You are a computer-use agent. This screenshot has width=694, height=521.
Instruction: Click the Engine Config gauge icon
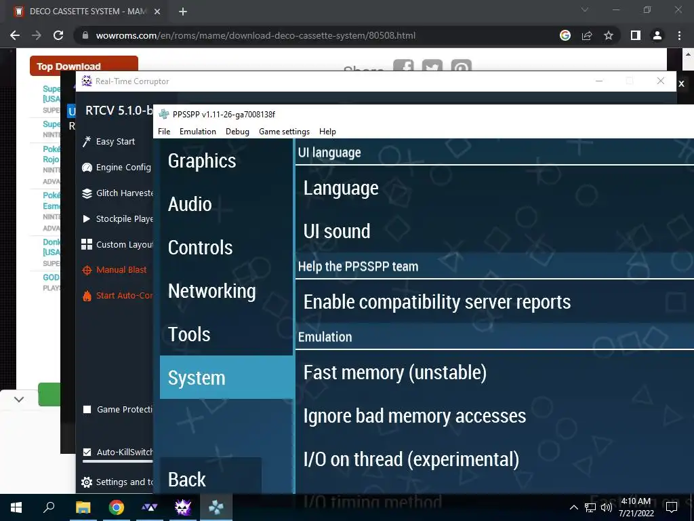pos(87,167)
